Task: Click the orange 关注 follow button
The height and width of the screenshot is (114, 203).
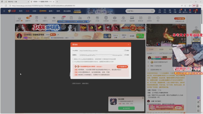Action: point(53,34)
